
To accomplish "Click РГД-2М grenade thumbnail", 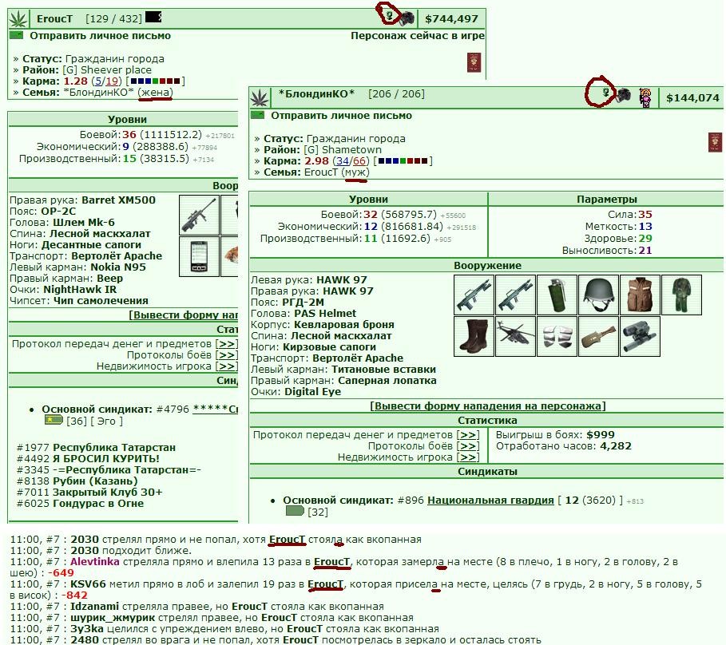I will (x=557, y=295).
